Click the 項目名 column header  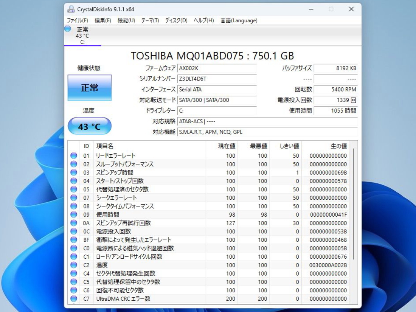(150, 146)
